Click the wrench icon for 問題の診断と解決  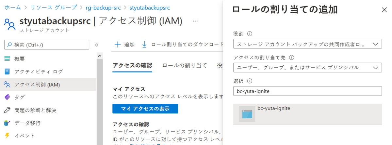pyautogui.click(x=7, y=110)
